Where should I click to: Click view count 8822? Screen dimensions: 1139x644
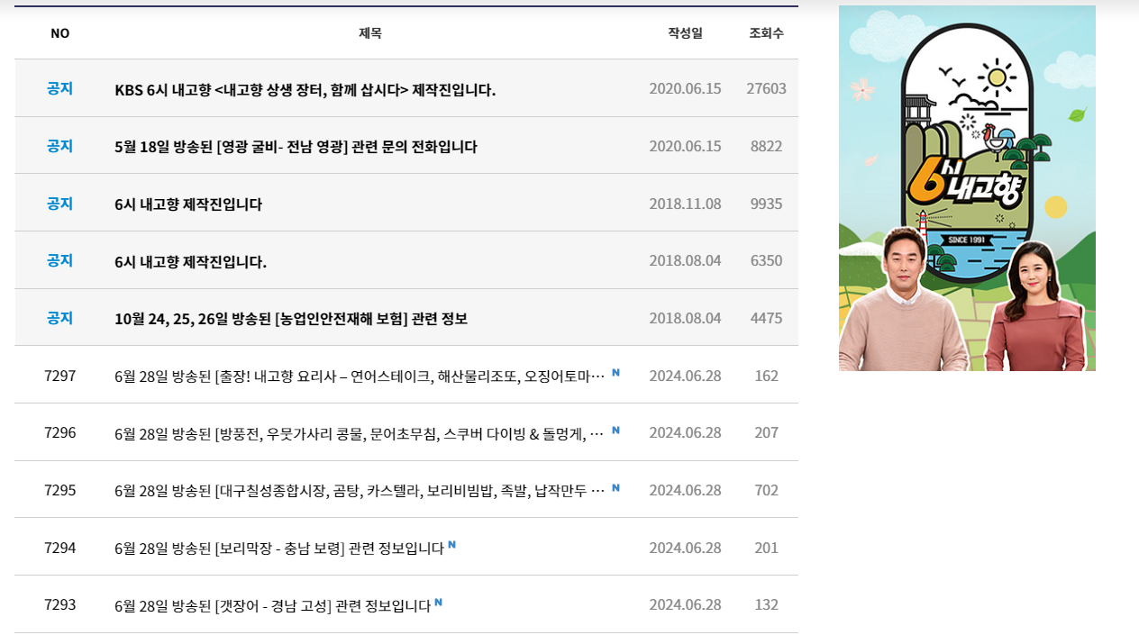pyautogui.click(x=766, y=146)
